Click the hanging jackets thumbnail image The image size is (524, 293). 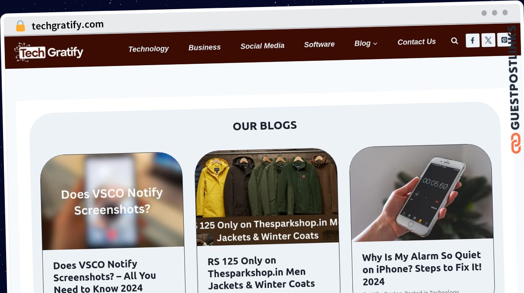point(267,196)
